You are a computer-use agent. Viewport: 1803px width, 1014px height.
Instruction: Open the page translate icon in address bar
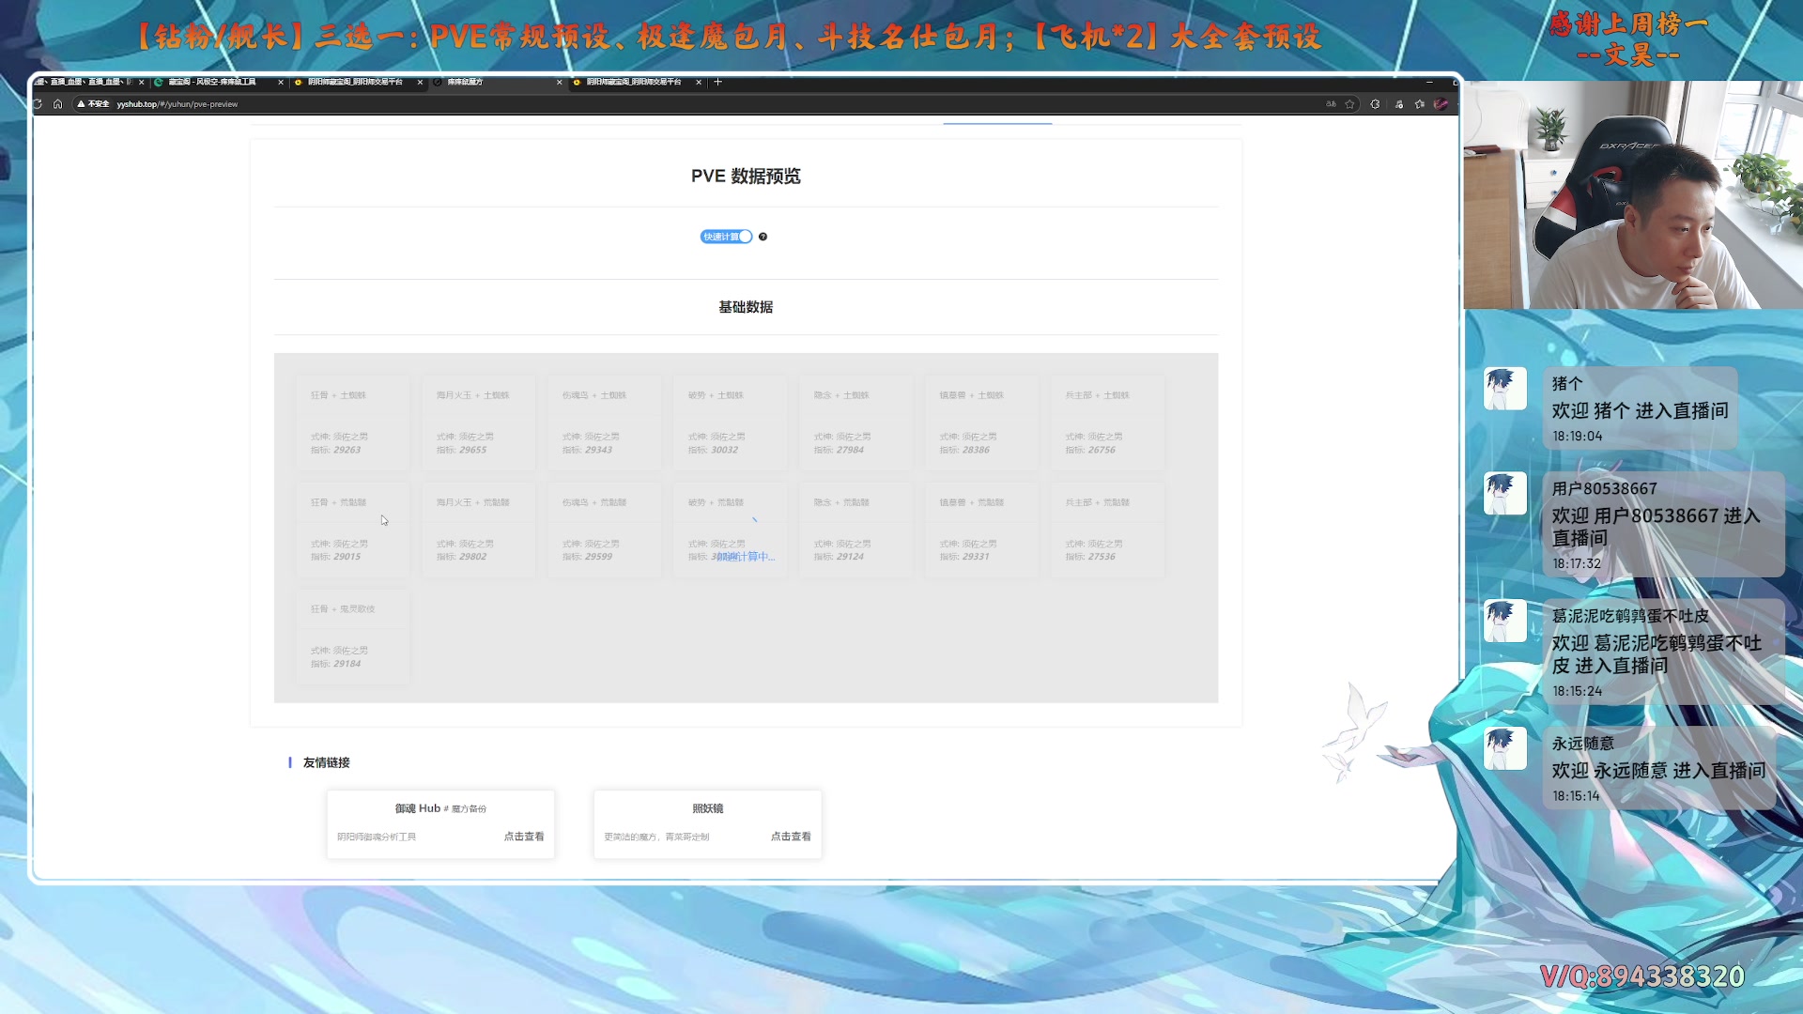pos(1331,104)
